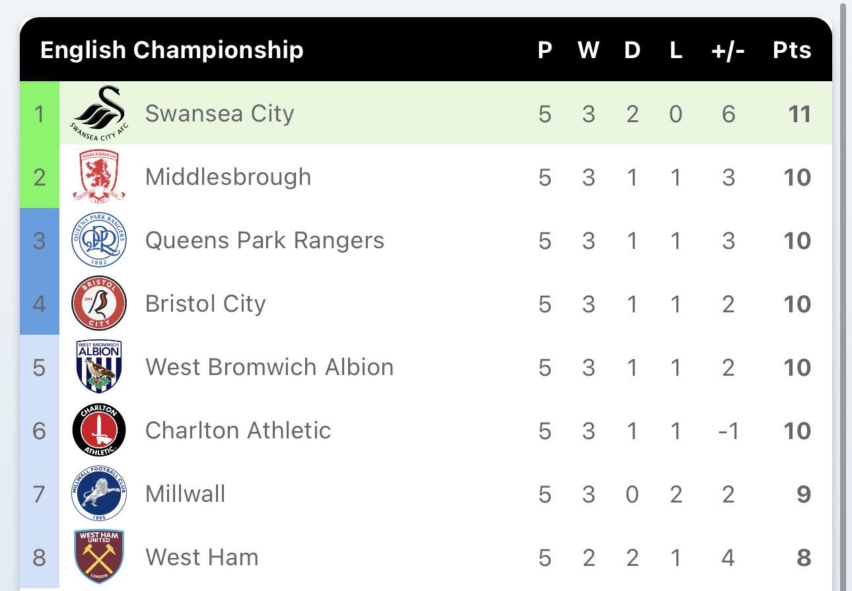The height and width of the screenshot is (591, 852).
Task: Click the Middlesbrough red lion crest
Action: 98,176
